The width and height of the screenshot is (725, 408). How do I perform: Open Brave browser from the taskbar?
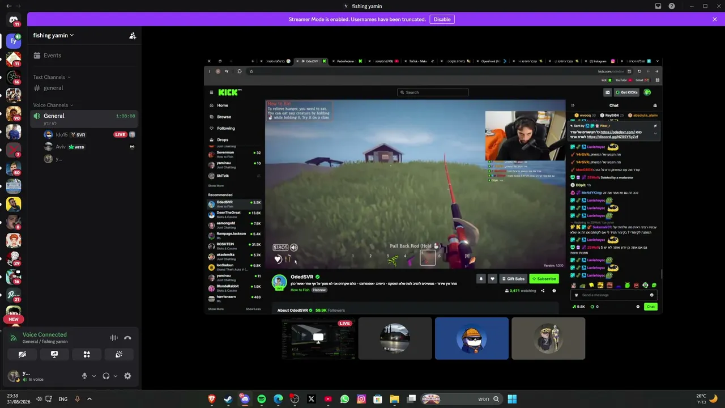point(212,399)
